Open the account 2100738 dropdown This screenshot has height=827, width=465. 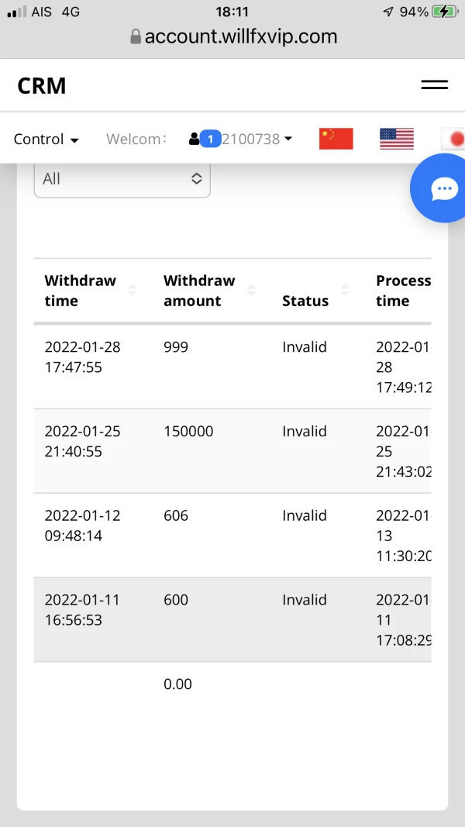pos(257,140)
